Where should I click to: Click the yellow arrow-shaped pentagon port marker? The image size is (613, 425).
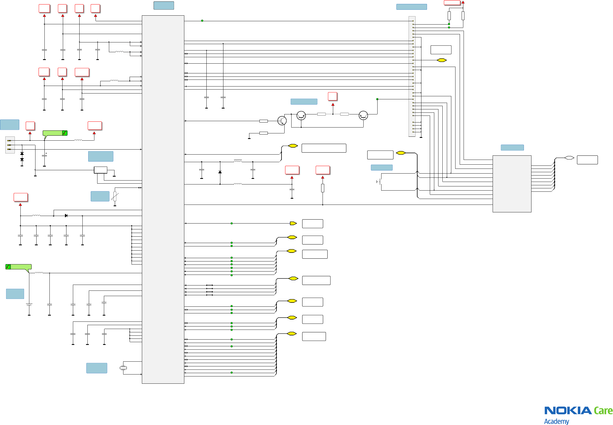[x=293, y=223]
